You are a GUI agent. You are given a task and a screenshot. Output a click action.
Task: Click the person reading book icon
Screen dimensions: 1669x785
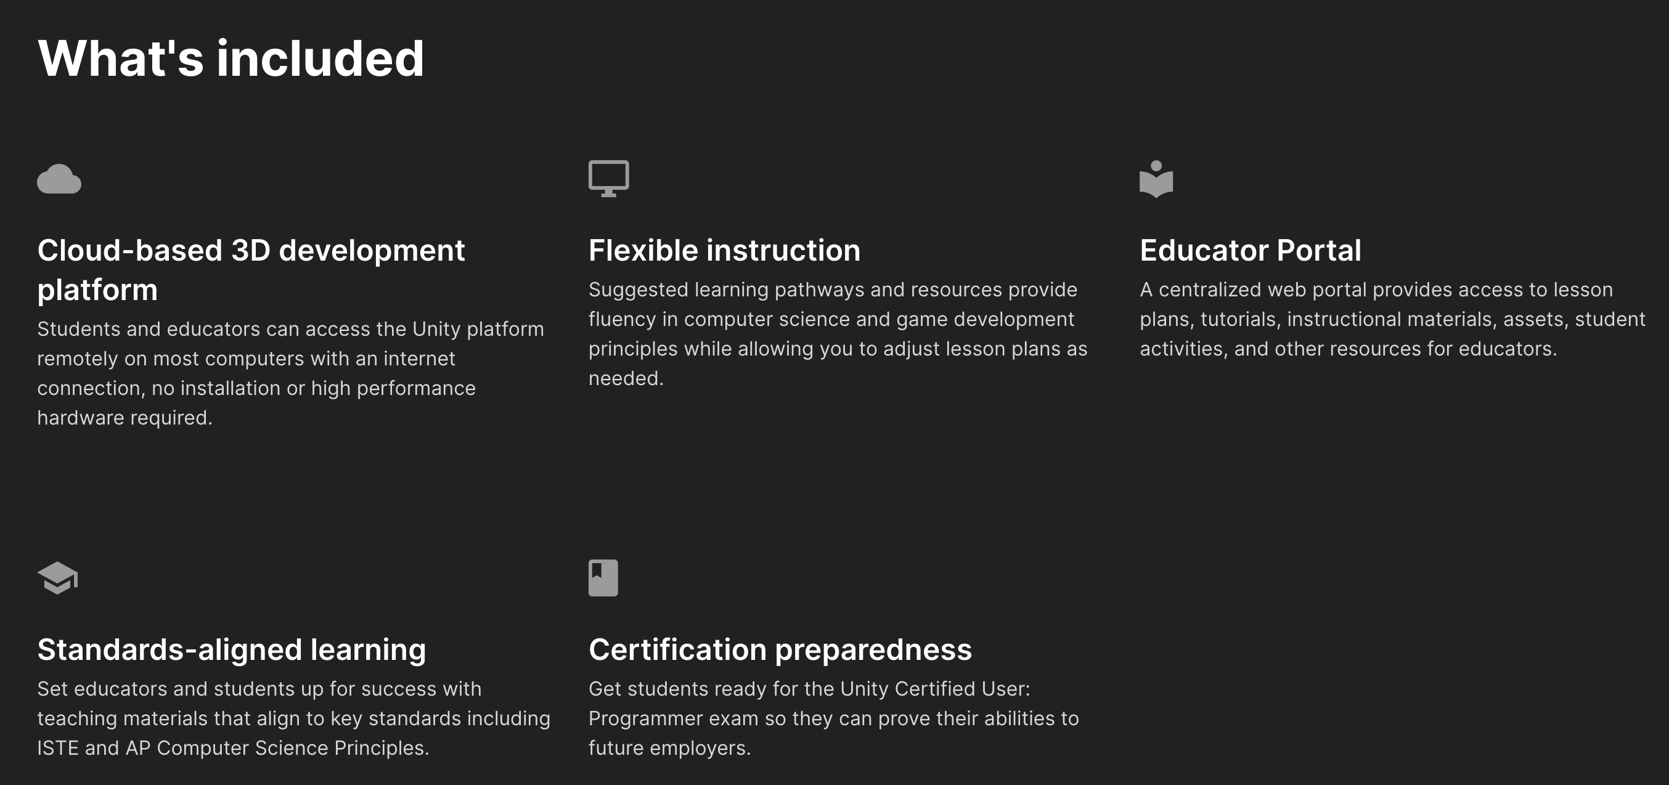(x=1156, y=179)
